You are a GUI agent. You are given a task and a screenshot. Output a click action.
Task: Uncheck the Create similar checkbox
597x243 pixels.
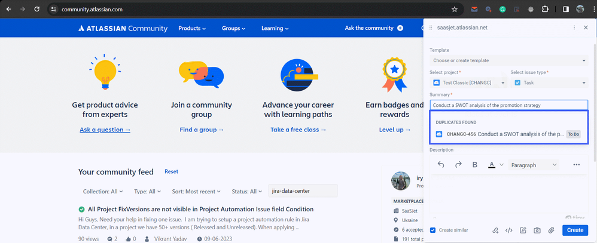pyautogui.click(x=432, y=230)
